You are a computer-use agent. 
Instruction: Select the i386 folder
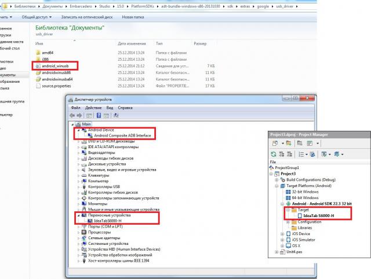tap(45, 59)
